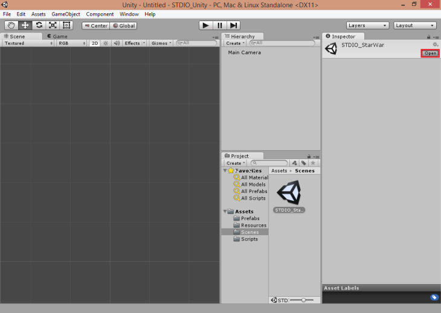Open the Layout dropdown
Image resolution: width=441 pixels, height=313 pixels.
pos(415,25)
